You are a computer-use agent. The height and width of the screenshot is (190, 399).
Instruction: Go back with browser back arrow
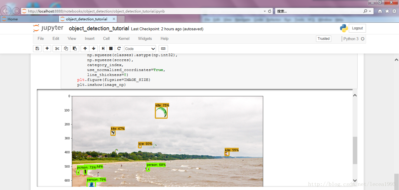pyautogui.click(x=6, y=11)
